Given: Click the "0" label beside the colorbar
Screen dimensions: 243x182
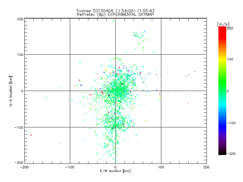Looking at the screenshot, I should click(228, 91).
